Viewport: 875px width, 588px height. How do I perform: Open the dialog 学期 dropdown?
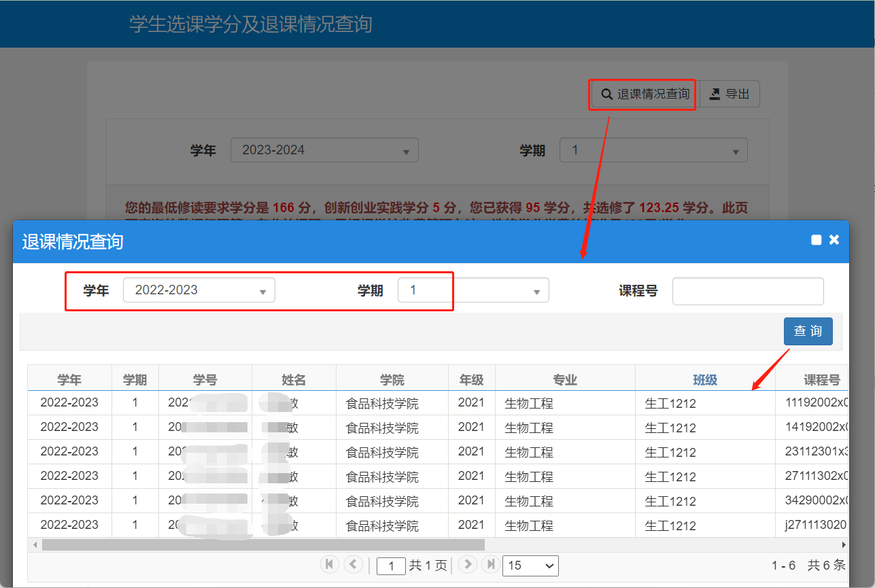[x=473, y=291]
